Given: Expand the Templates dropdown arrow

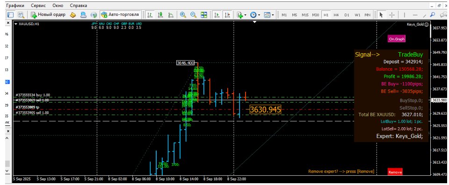Looking at the screenshot, I should [273, 15].
